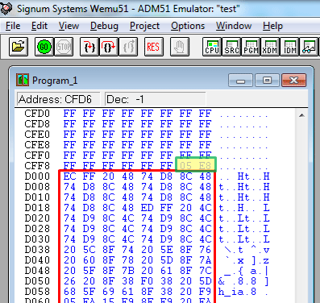Close the Program_1 window
This screenshot has height=303, width=320.
click(x=293, y=81)
